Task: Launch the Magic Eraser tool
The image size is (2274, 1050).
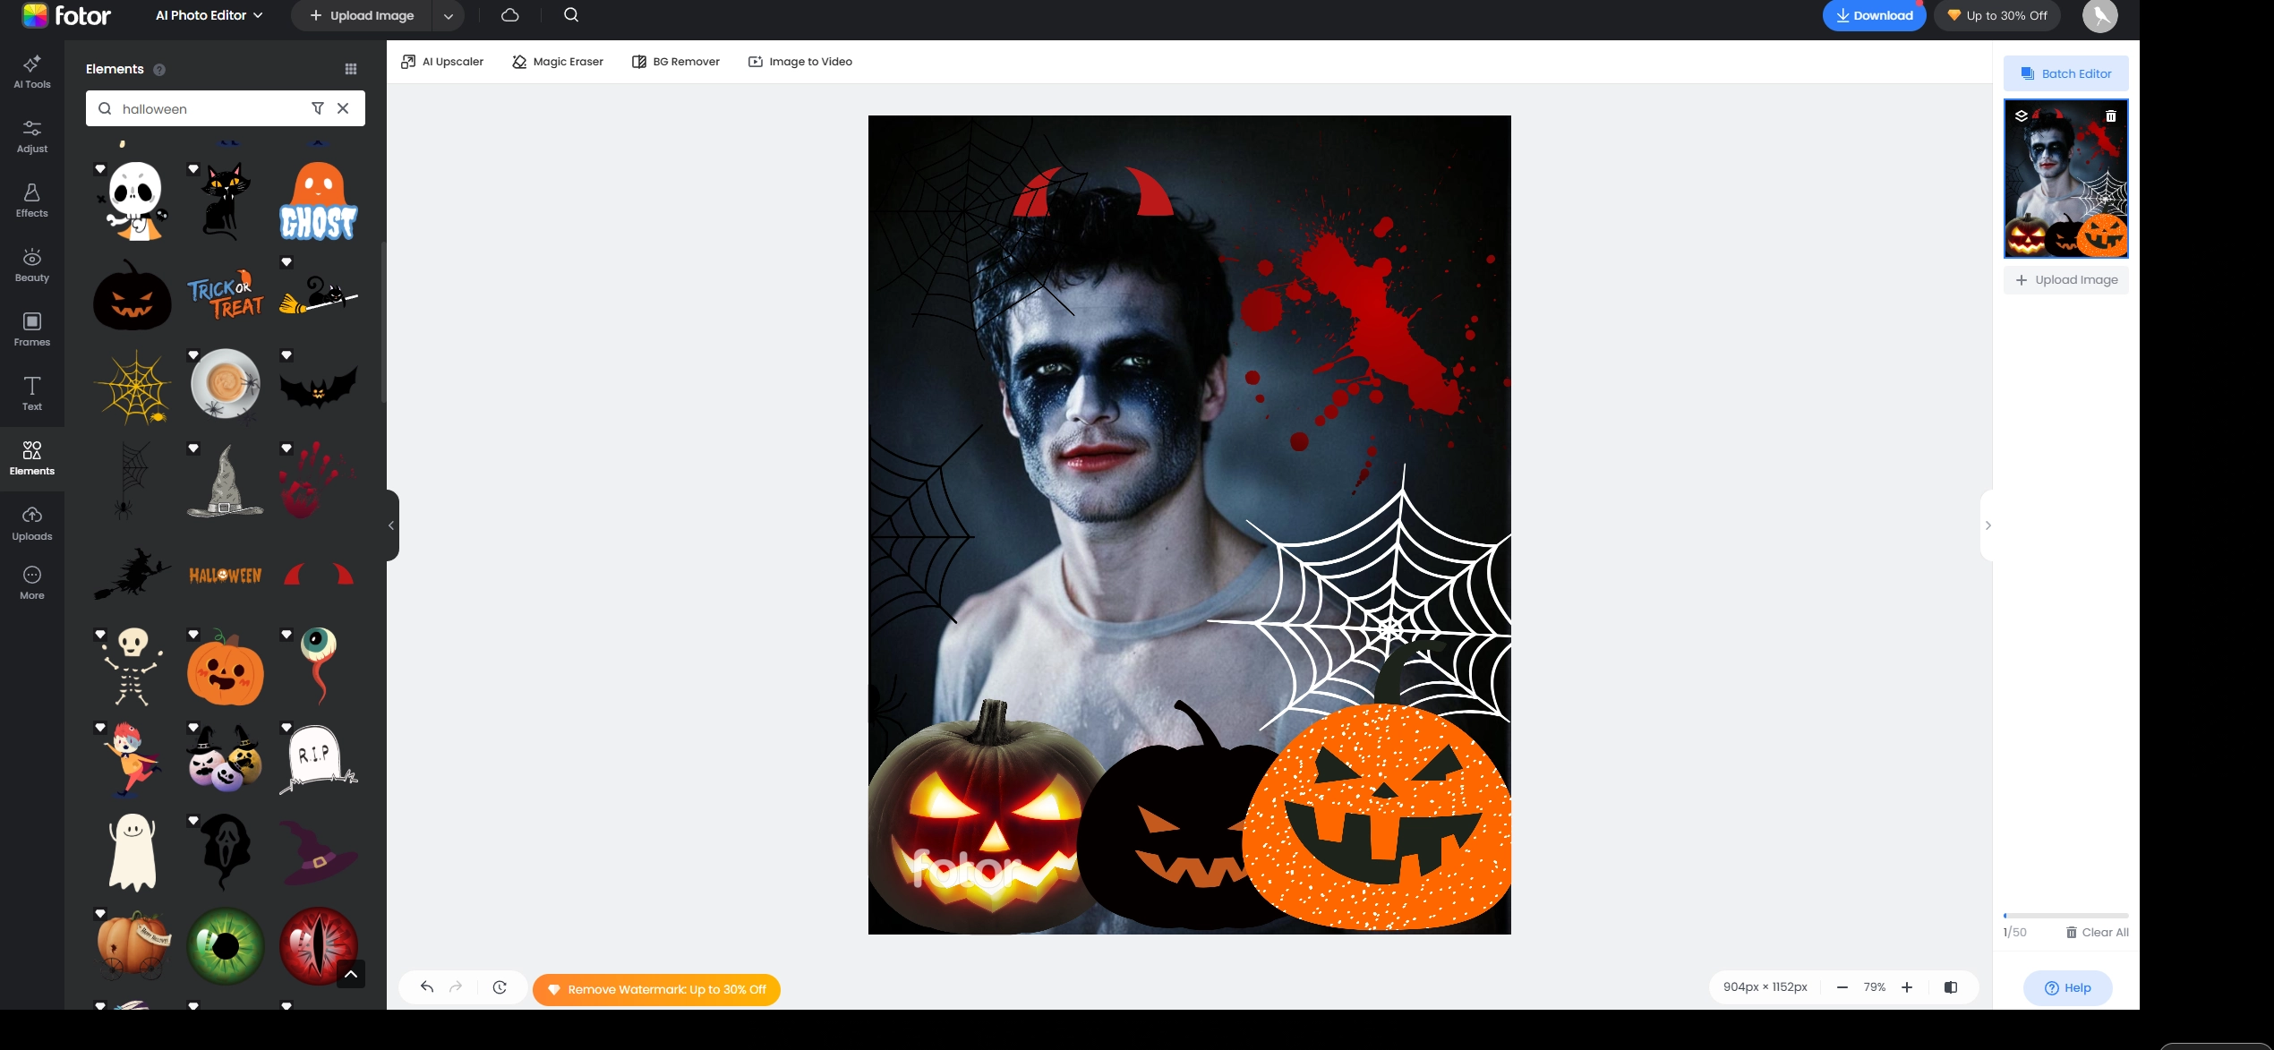Action: [557, 61]
